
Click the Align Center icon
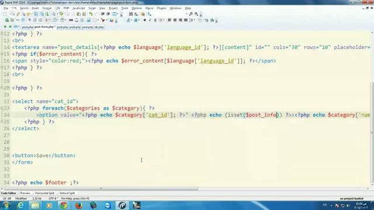click(175, 20)
